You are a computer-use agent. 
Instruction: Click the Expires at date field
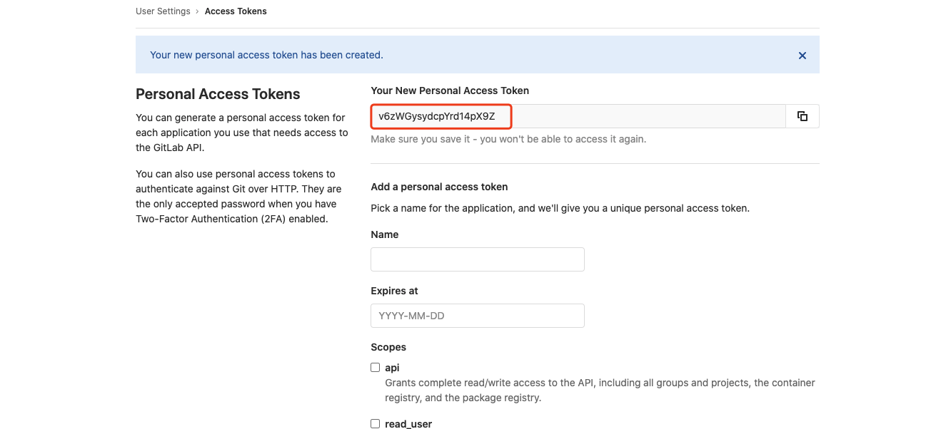[x=477, y=316]
